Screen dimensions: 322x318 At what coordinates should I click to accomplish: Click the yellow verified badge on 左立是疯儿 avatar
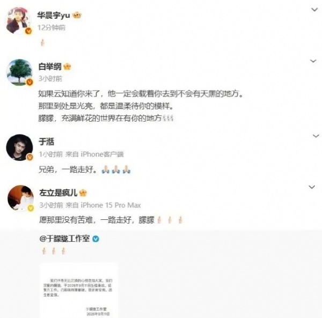pyautogui.click(x=31, y=208)
